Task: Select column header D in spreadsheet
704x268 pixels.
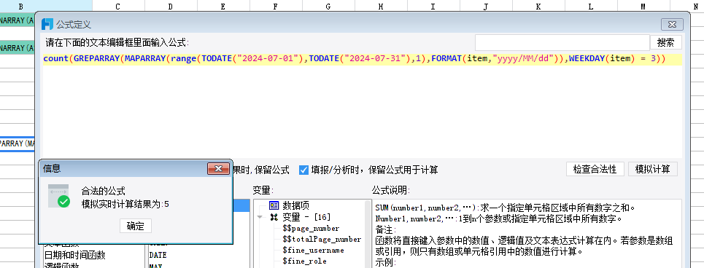Action: 170,7
